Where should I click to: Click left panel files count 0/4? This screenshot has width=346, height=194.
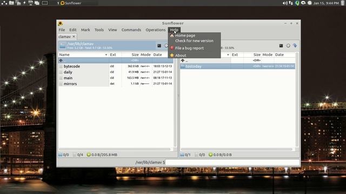click(x=78, y=155)
